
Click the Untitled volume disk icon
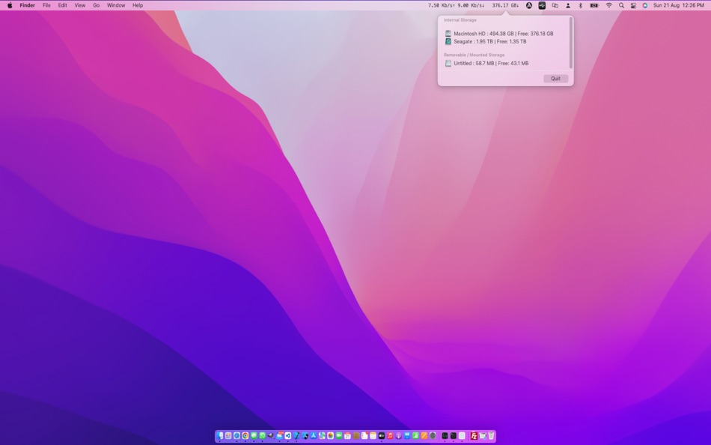click(x=448, y=63)
